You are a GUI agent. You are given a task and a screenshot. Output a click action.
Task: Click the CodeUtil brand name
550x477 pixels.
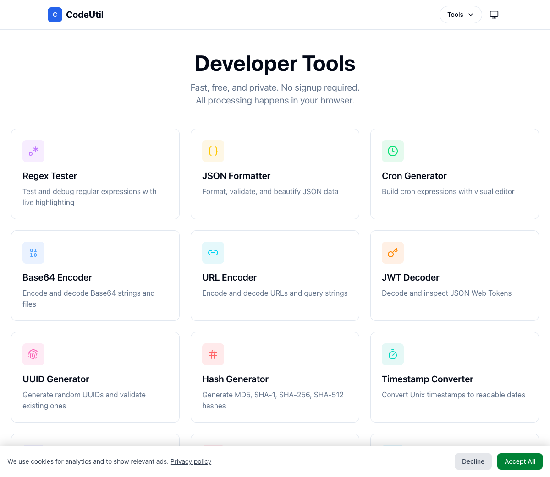point(85,15)
